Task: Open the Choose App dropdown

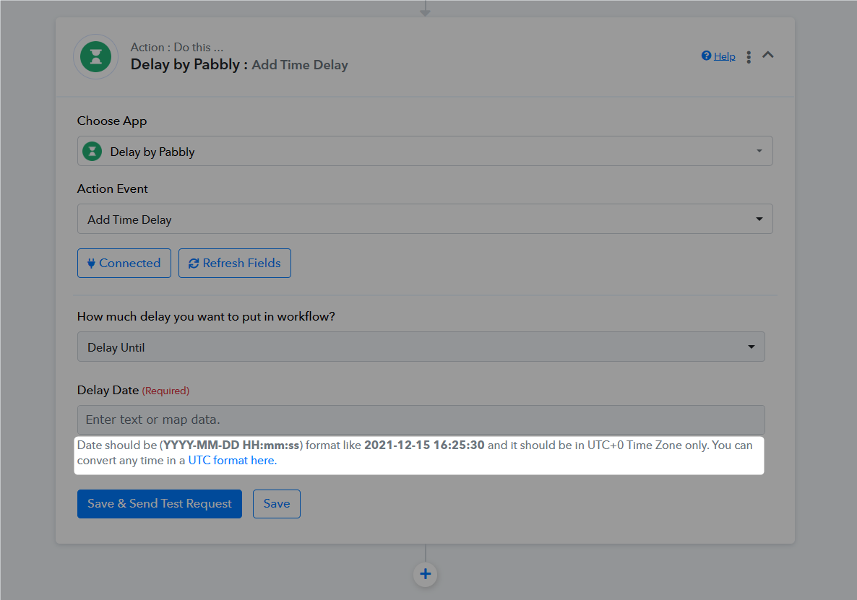Action: tap(425, 151)
